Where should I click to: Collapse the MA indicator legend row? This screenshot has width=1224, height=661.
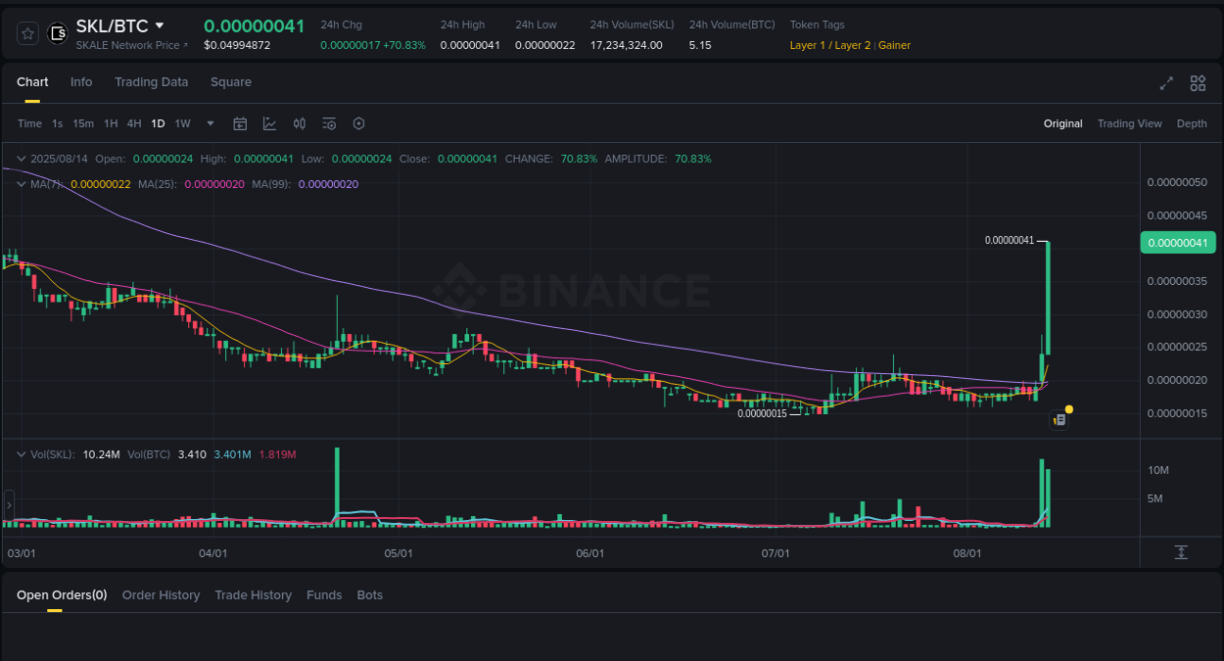click(x=22, y=184)
